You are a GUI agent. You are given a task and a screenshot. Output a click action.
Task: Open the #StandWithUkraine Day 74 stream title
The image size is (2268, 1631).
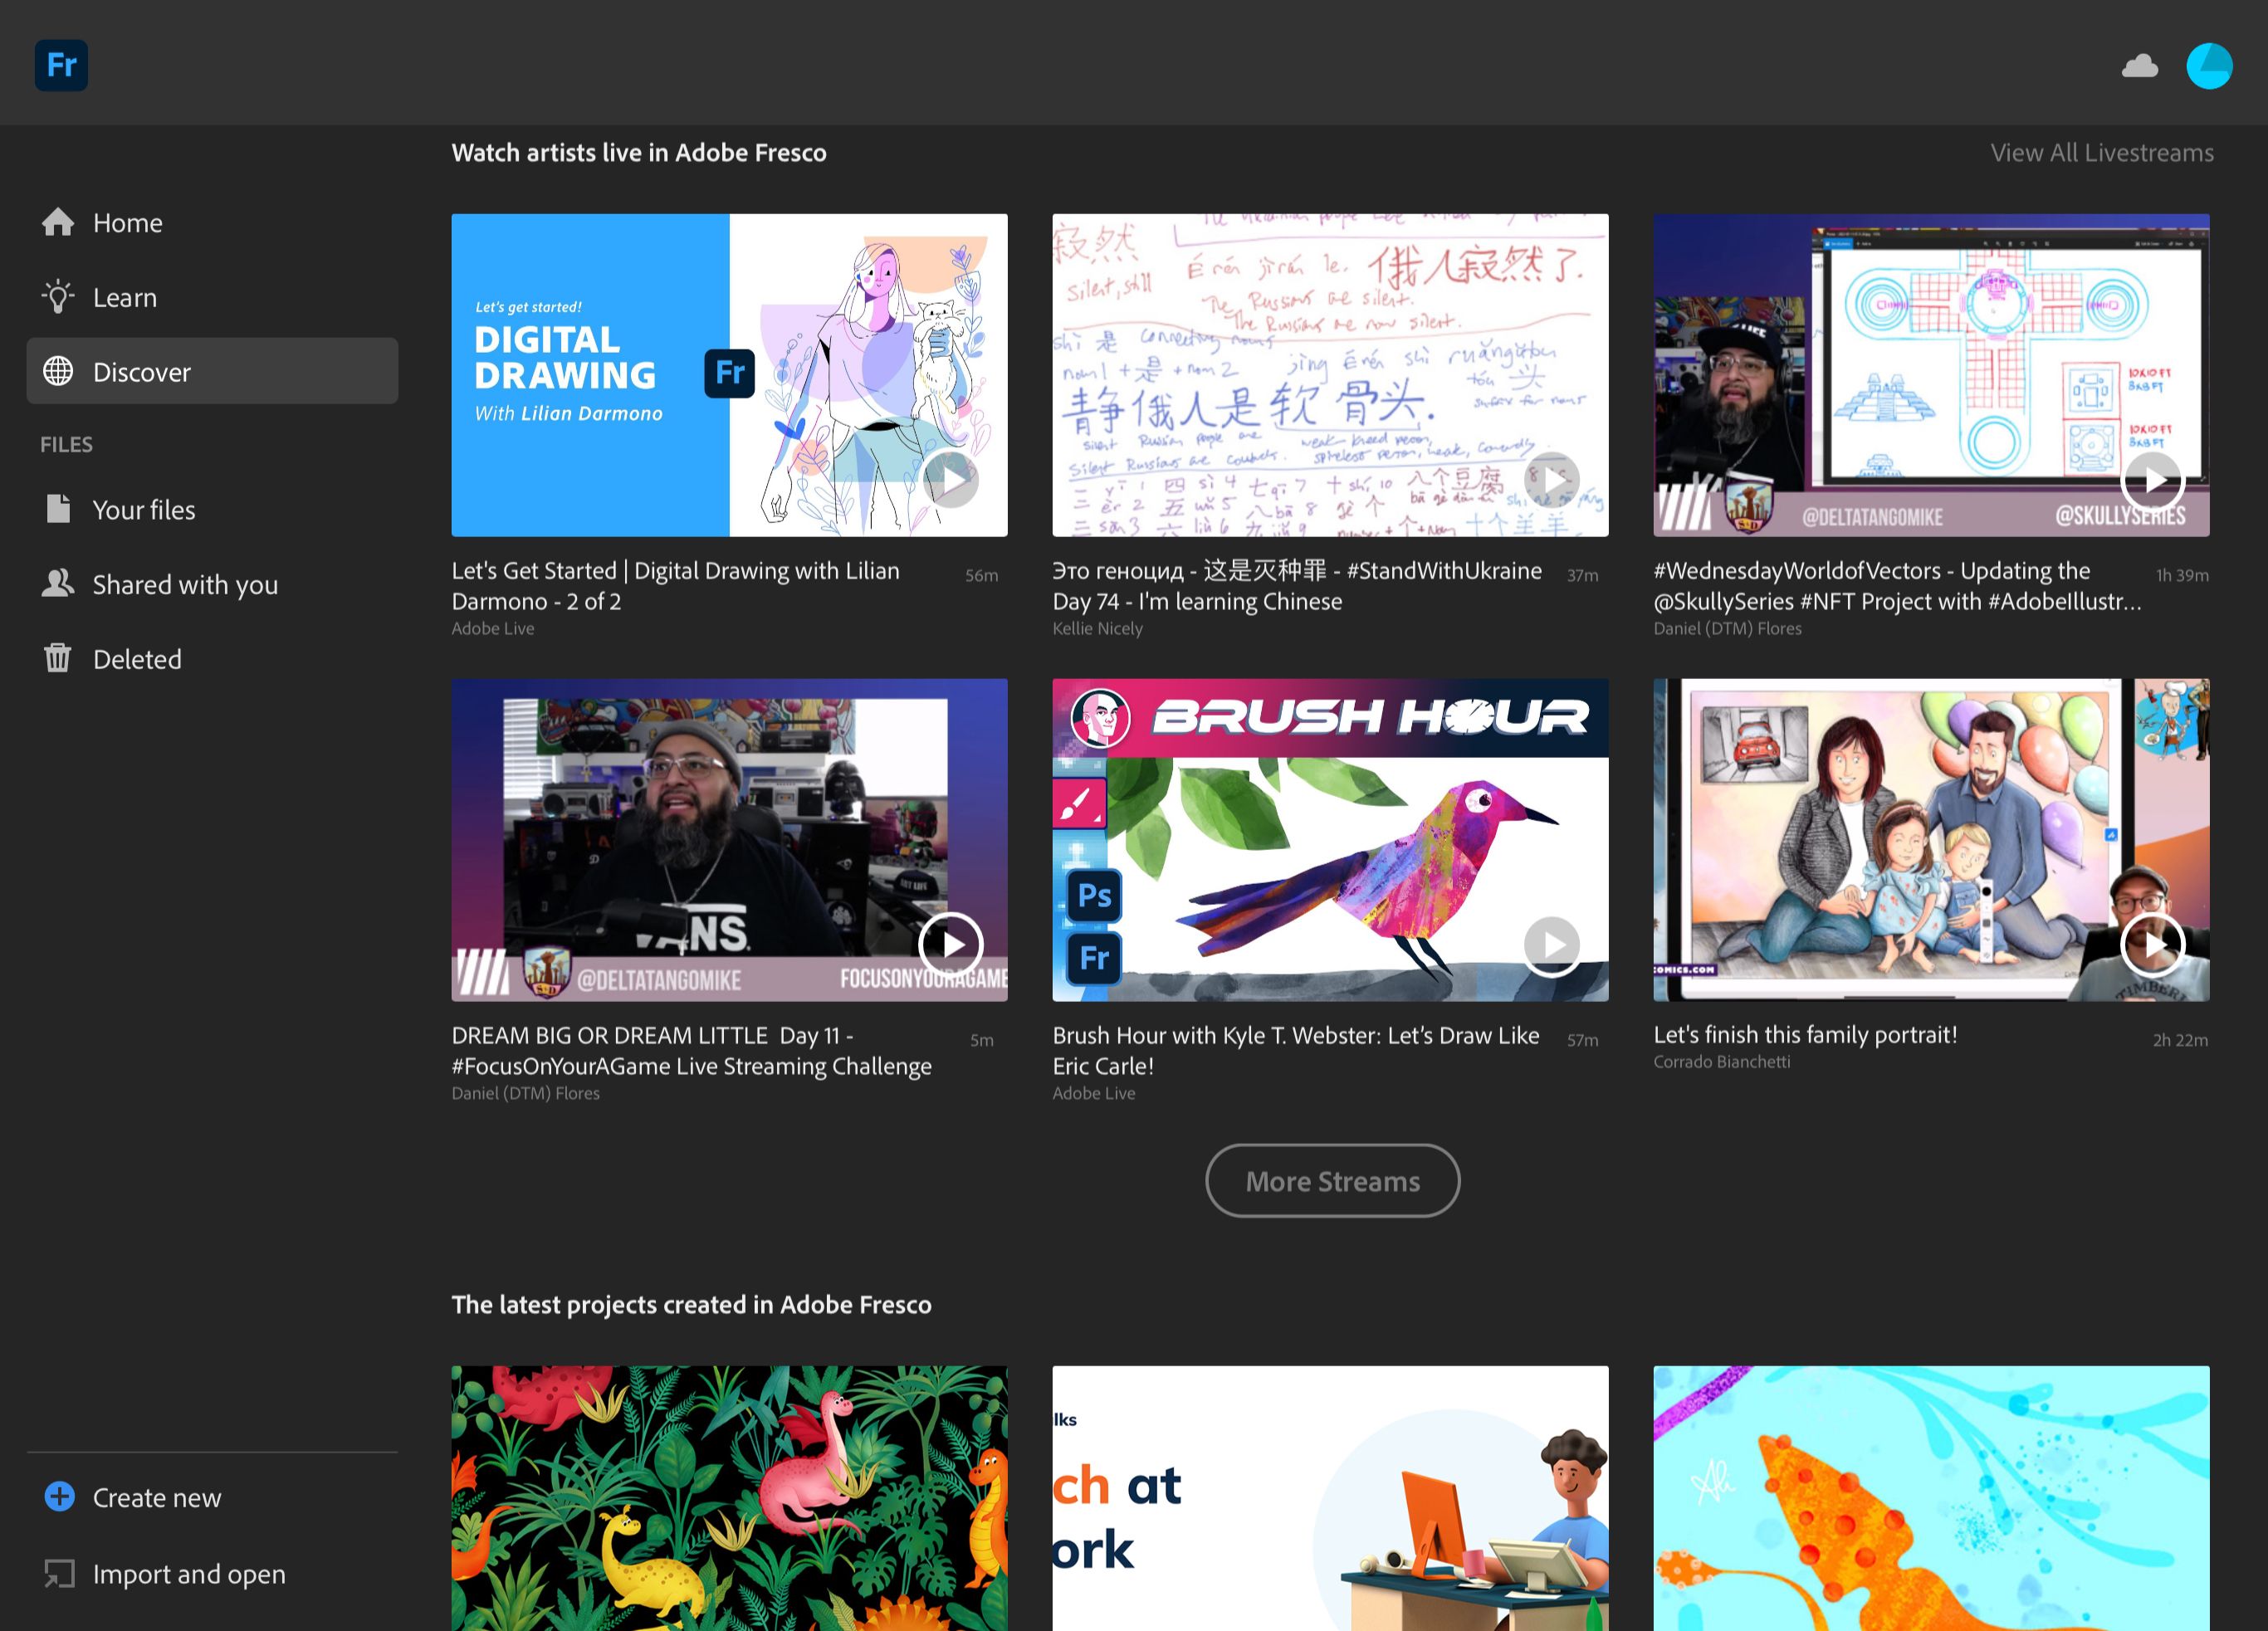tap(1297, 586)
